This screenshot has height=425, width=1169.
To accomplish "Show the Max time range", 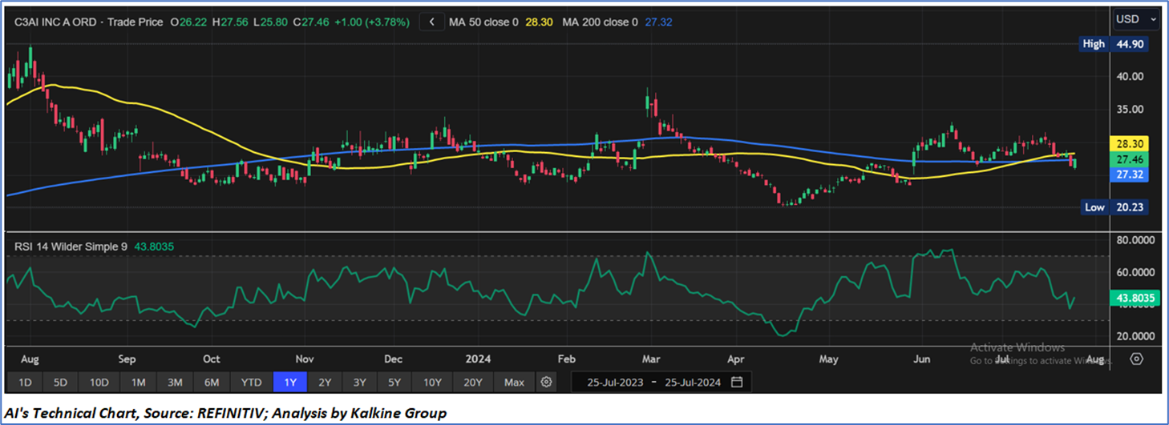I will (x=514, y=382).
